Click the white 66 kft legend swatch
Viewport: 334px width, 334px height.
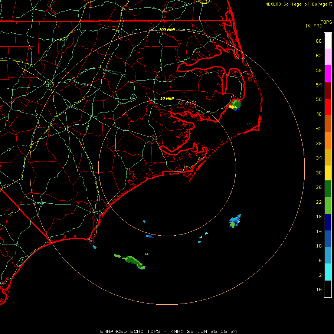[x=328, y=41]
